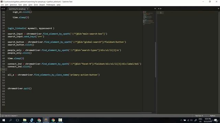Click the left pane vertical scrollbar

point(155,60)
